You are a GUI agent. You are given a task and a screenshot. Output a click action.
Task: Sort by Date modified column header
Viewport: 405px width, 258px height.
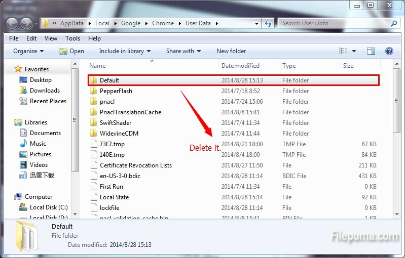(240, 66)
